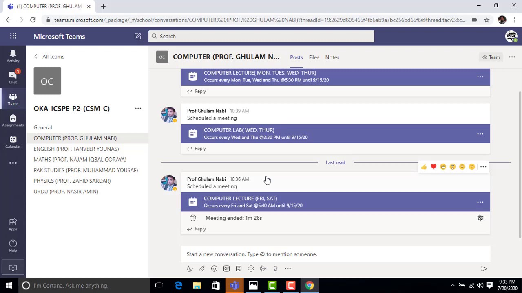This screenshot has height=293, width=522.
Task: Open options for COMPUTER LAB meeting card
Action: tap(480, 133)
